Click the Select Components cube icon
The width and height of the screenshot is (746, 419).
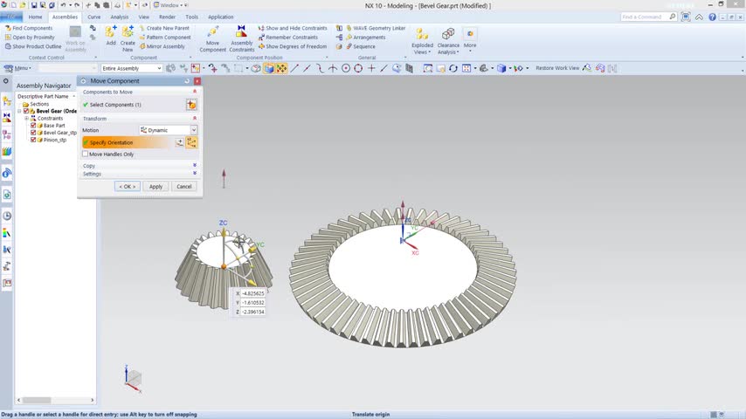pos(191,105)
